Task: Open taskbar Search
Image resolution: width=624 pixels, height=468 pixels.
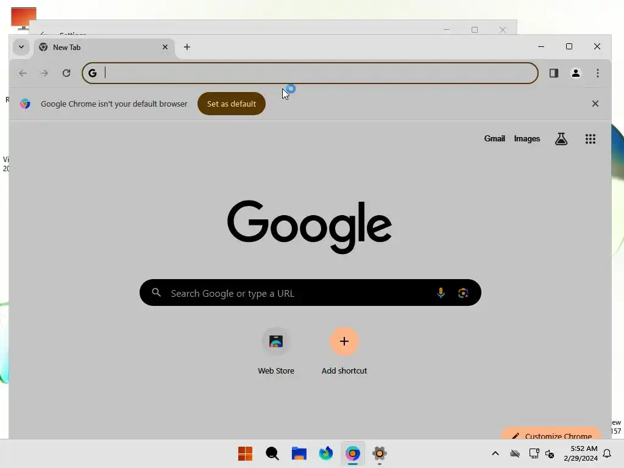Action: click(x=272, y=453)
